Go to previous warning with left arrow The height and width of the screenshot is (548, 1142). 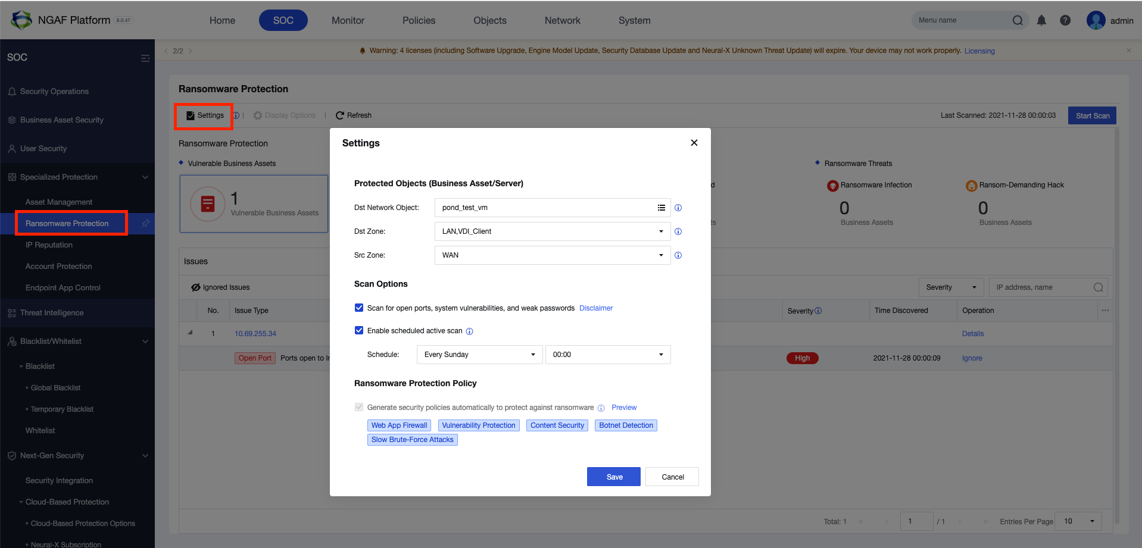(x=166, y=51)
